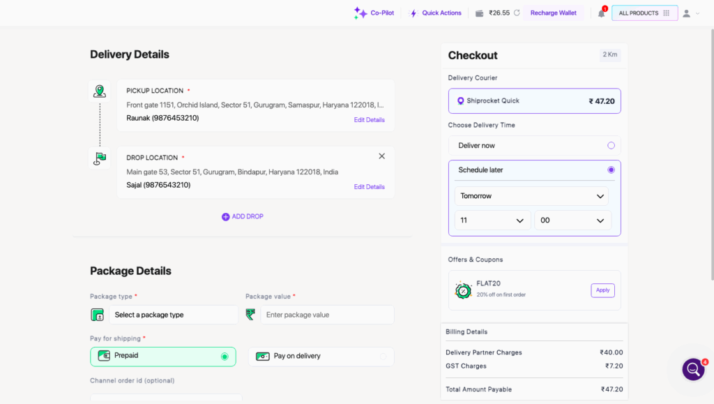The image size is (714, 404).
Task: Open the hour dropdown showing 11
Action: (x=492, y=220)
